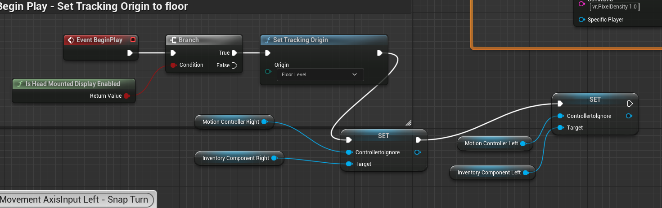The image size is (662, 208).
Task: Click the vr.PixelDensity 1.0 command field
Action: 614,7
